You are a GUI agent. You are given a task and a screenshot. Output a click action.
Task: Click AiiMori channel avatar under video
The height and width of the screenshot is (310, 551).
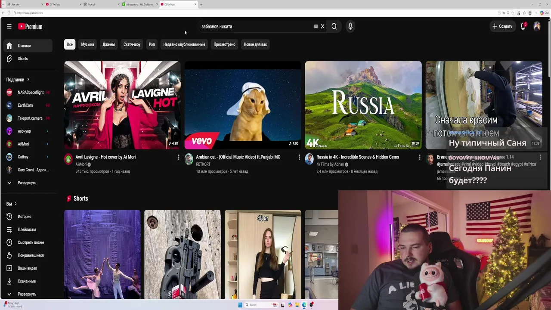(68, 159)
